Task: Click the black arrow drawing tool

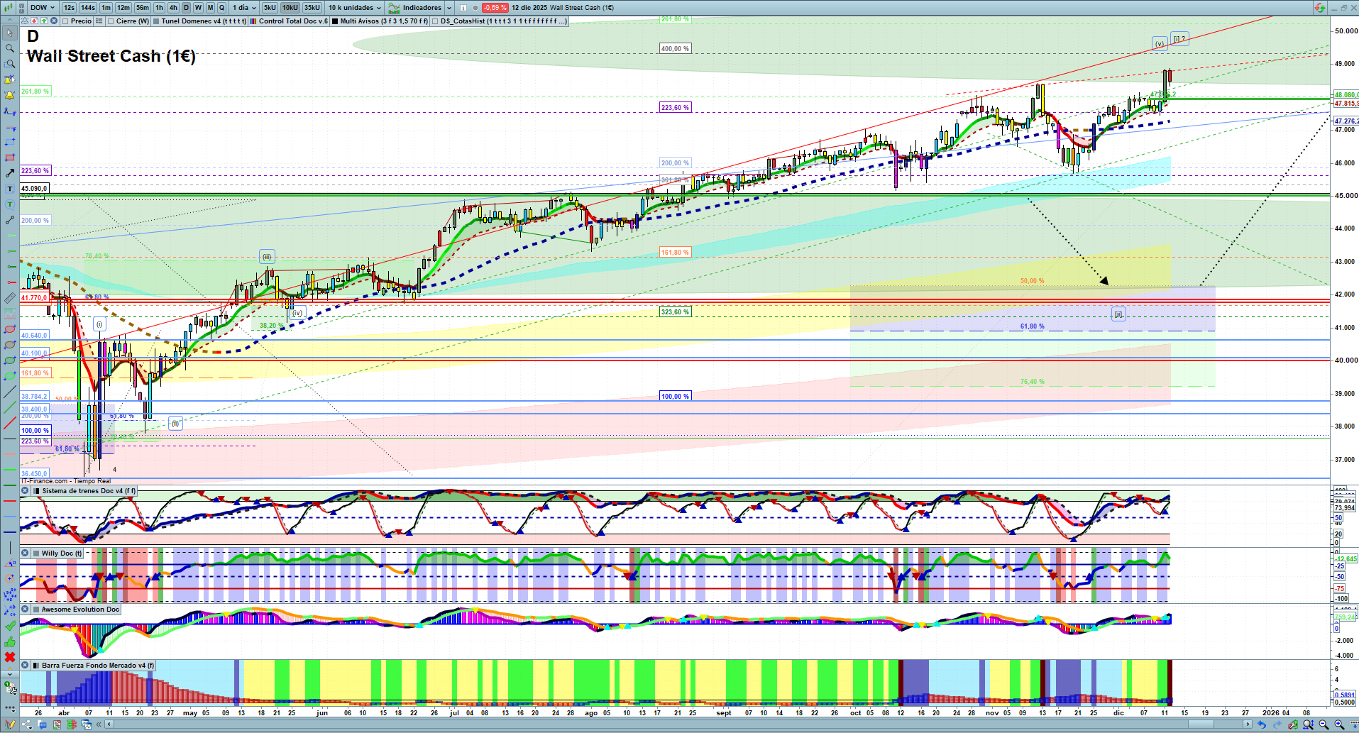Action: [10, 173]
